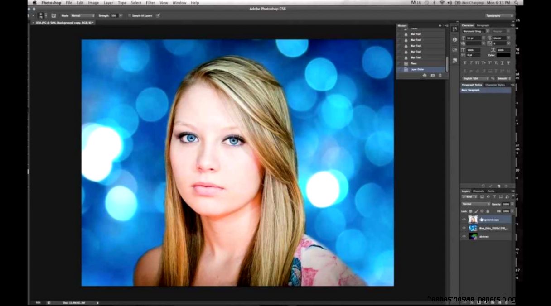Toggle visibility of the abstract layer
This screenshot has height=306, width=551.
(x=464, y=236)
